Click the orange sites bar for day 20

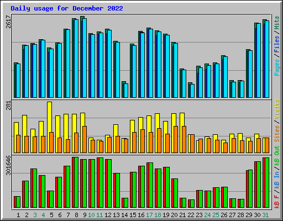176,139
